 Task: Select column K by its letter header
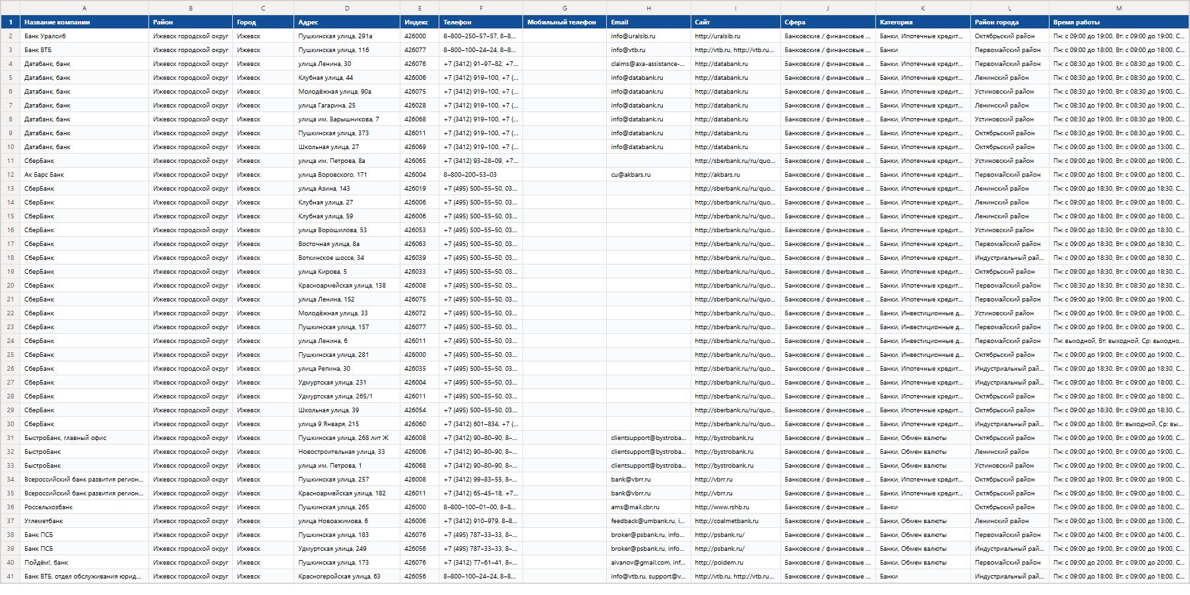pos(923,8)
